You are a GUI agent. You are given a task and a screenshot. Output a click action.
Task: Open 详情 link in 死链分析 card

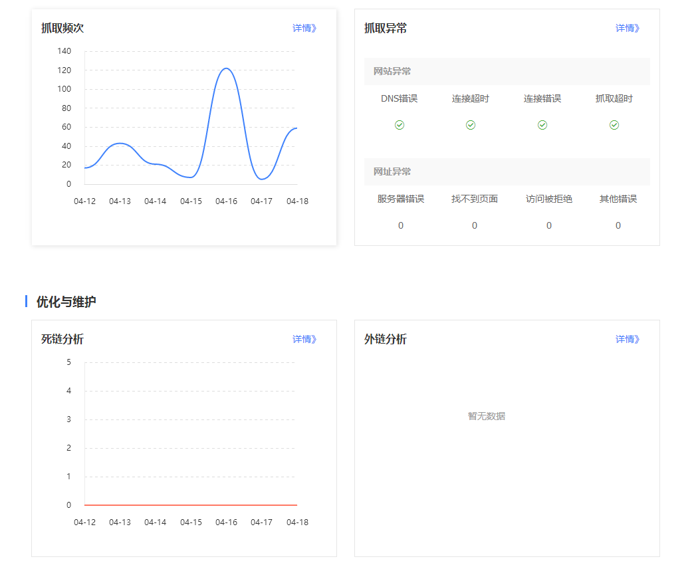pyautogui.click(x=304, y=339)
